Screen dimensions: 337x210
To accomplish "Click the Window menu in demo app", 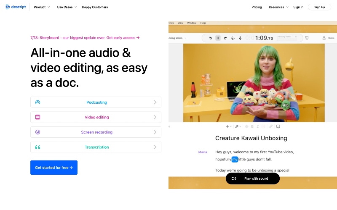I will [x=192, y=23].
